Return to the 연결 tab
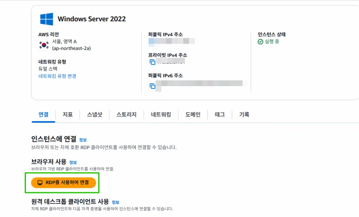The image size is (359, 217). pyautogui.click(x=43, y=114)
